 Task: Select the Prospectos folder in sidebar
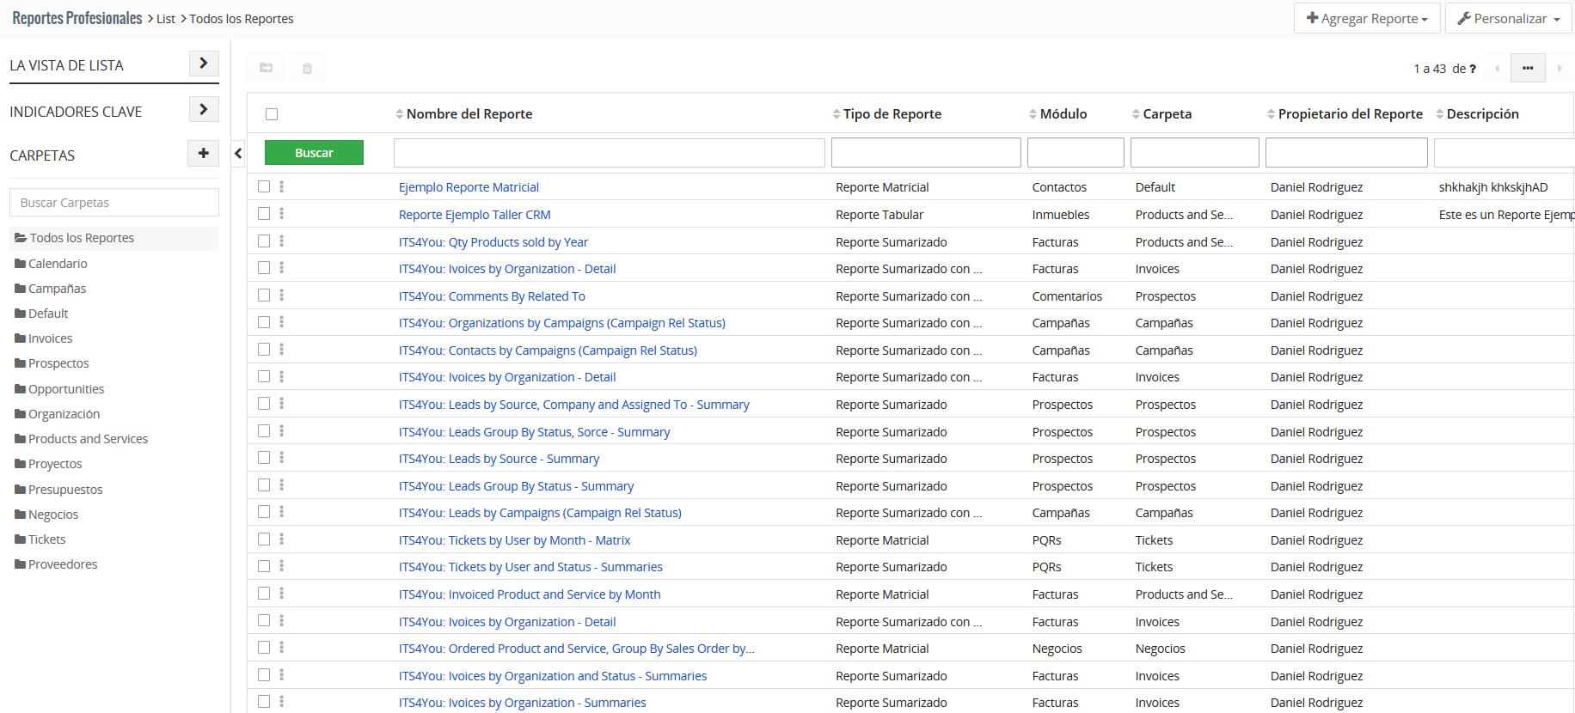(58, 363)
